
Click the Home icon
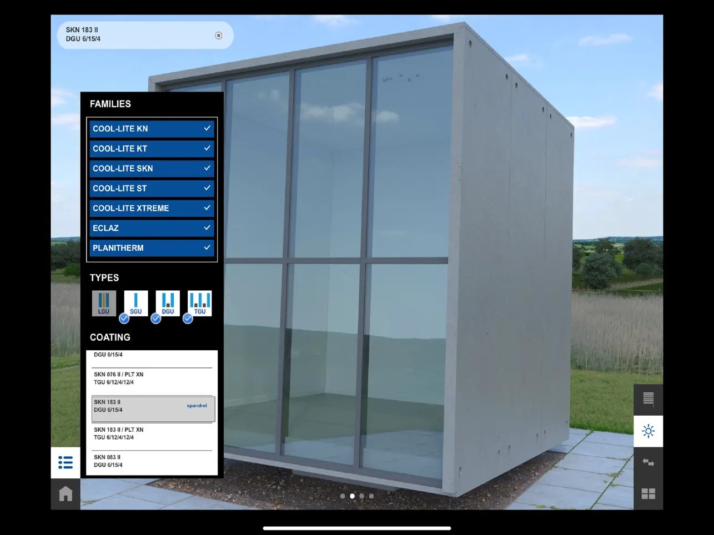pos(65,493)
